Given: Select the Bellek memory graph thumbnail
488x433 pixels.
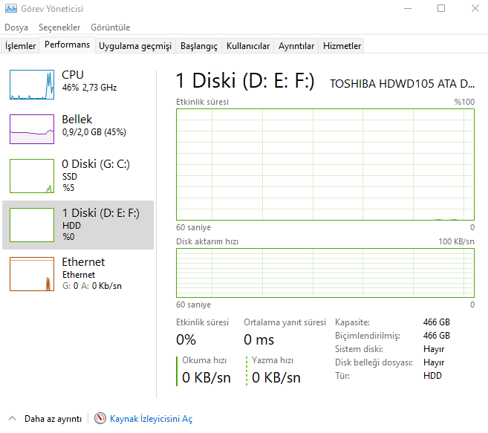Looking at the screenshot, I should point(32,128).
